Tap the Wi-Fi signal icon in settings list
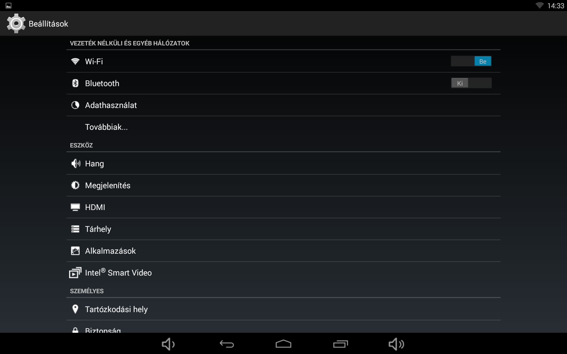Viewport: 567px width, 354px height. tap(75, 61)
